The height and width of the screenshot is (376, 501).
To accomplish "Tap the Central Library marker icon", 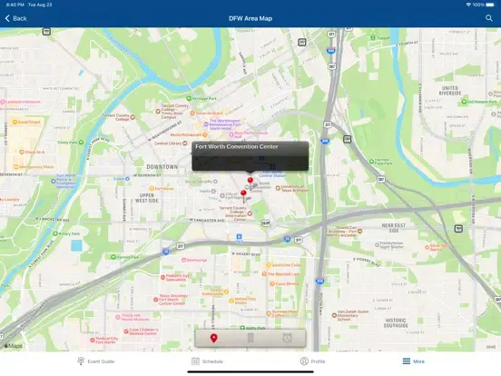I will tap(184, 143).
